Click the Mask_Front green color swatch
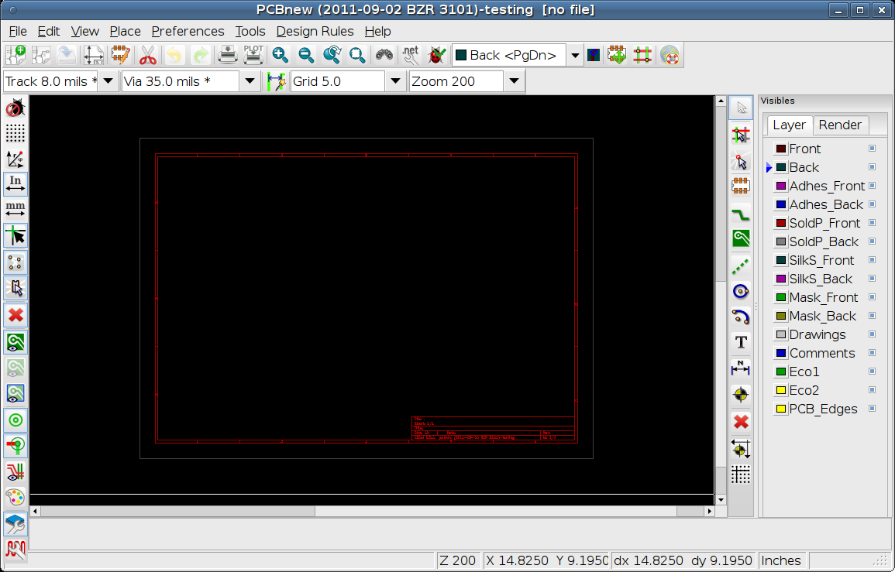 coord(781,297)
